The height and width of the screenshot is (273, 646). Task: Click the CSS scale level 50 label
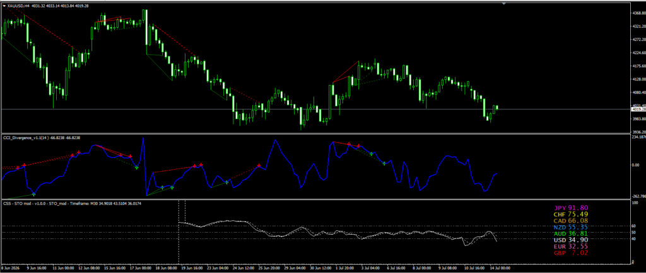(634, 232)
